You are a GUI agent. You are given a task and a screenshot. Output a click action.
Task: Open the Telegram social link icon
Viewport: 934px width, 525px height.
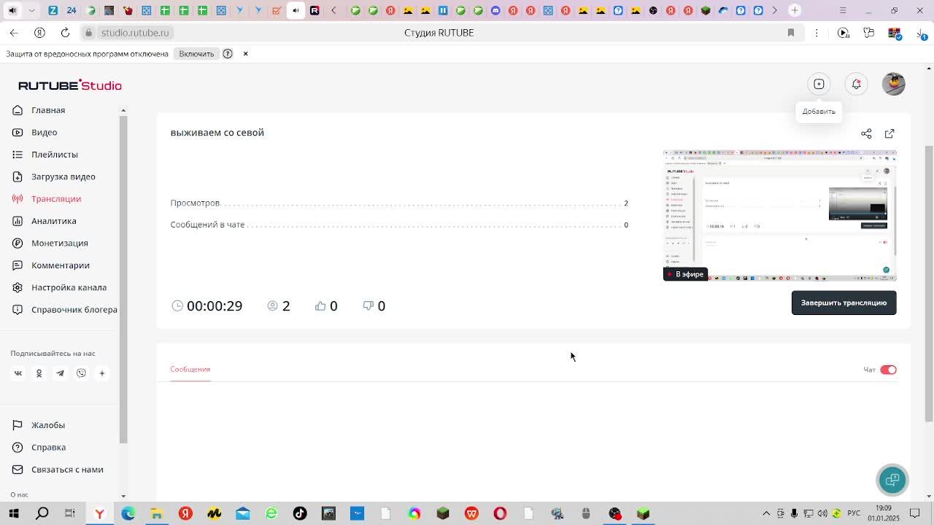coord(60,373)
